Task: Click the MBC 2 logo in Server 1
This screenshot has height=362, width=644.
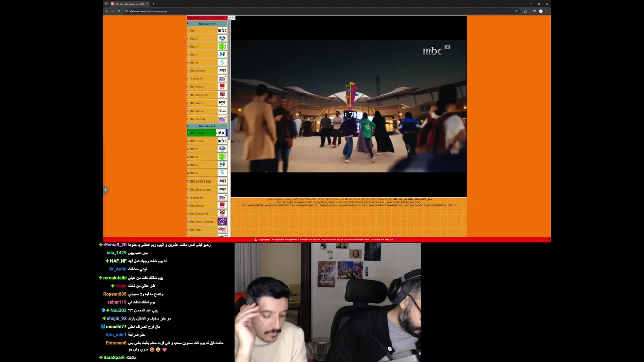Action: tap(222, 39)
